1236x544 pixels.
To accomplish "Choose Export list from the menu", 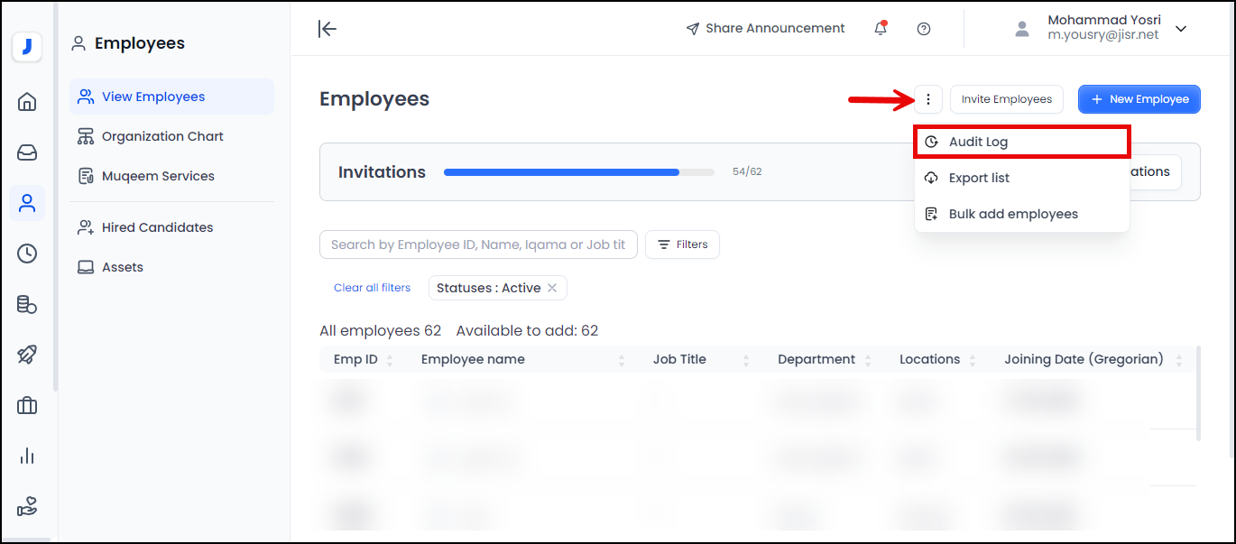I will click(978, 178).
